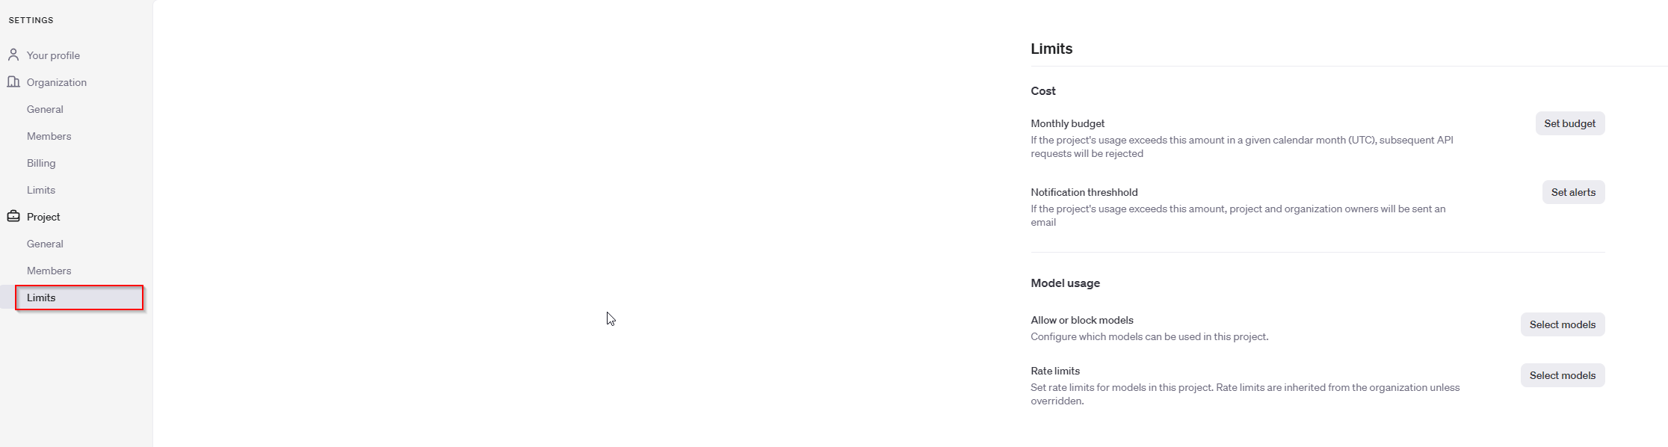Select models for Rate limits

[1563, 375]
